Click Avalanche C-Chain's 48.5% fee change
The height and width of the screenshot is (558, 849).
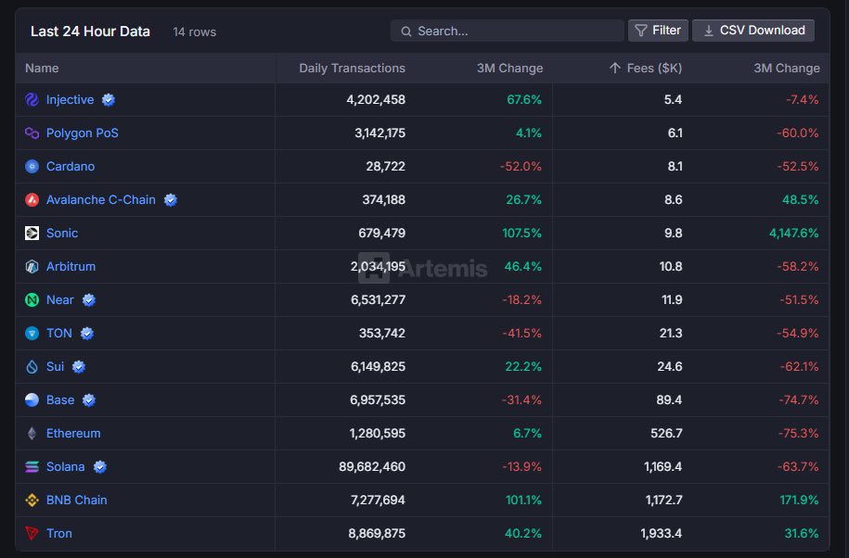[x=800, y=200]
